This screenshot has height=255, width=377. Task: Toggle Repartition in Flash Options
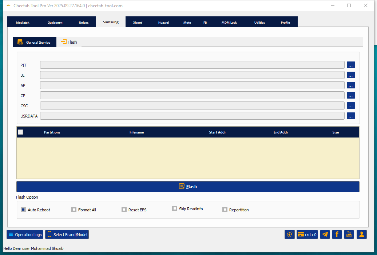(x=225, y=209)
